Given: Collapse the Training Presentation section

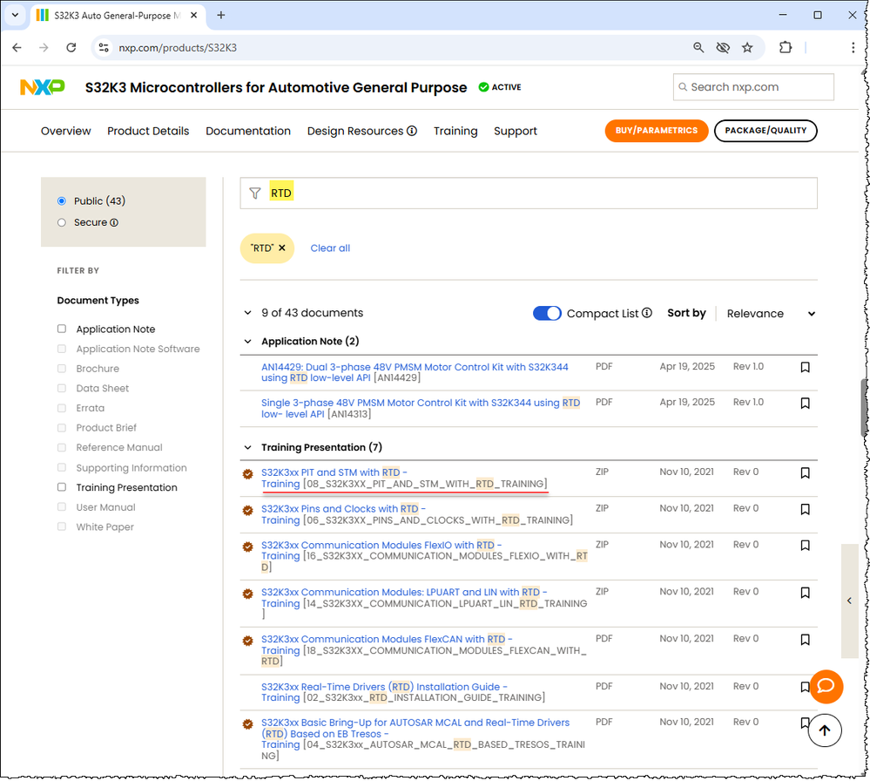Looking at the screenshot, I should [247, 447].
